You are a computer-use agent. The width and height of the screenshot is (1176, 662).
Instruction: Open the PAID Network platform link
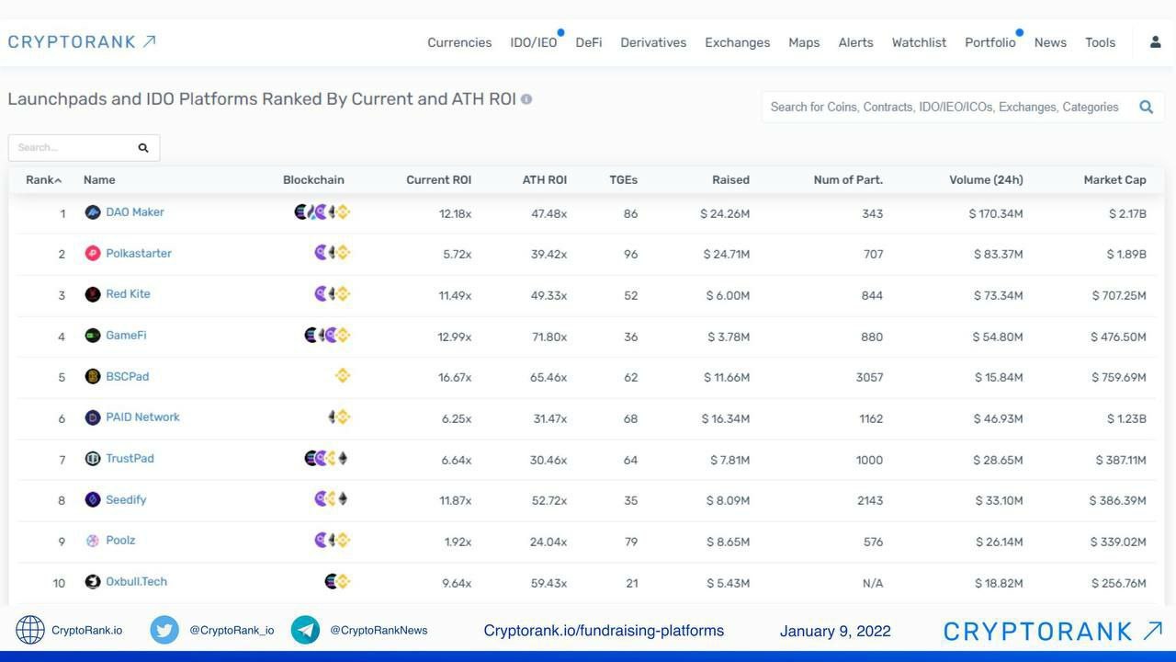pyautogui.click(x=142, y=417)
